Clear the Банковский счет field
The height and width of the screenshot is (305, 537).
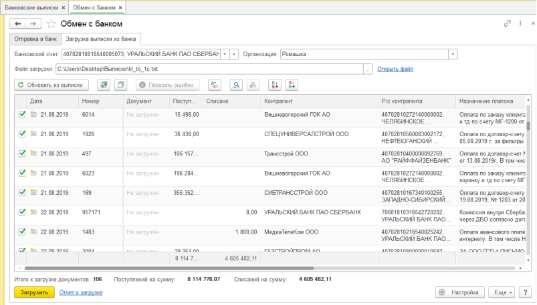coord(233,54)
